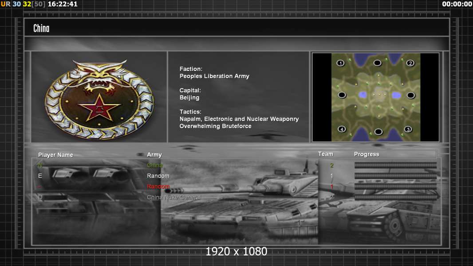Click the "Capital:" label
Viewport: 473px width, 266px height.
click(x=190, y=90)
